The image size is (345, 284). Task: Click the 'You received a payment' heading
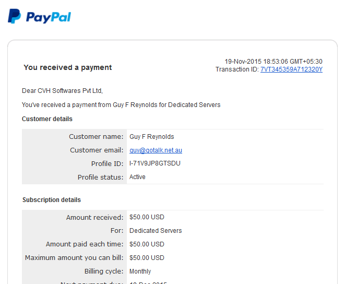point(68,67)
